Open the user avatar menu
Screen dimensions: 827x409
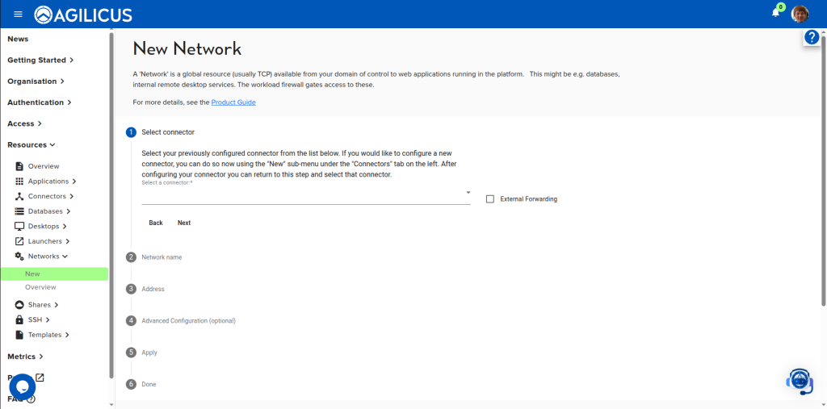point(800,15)
